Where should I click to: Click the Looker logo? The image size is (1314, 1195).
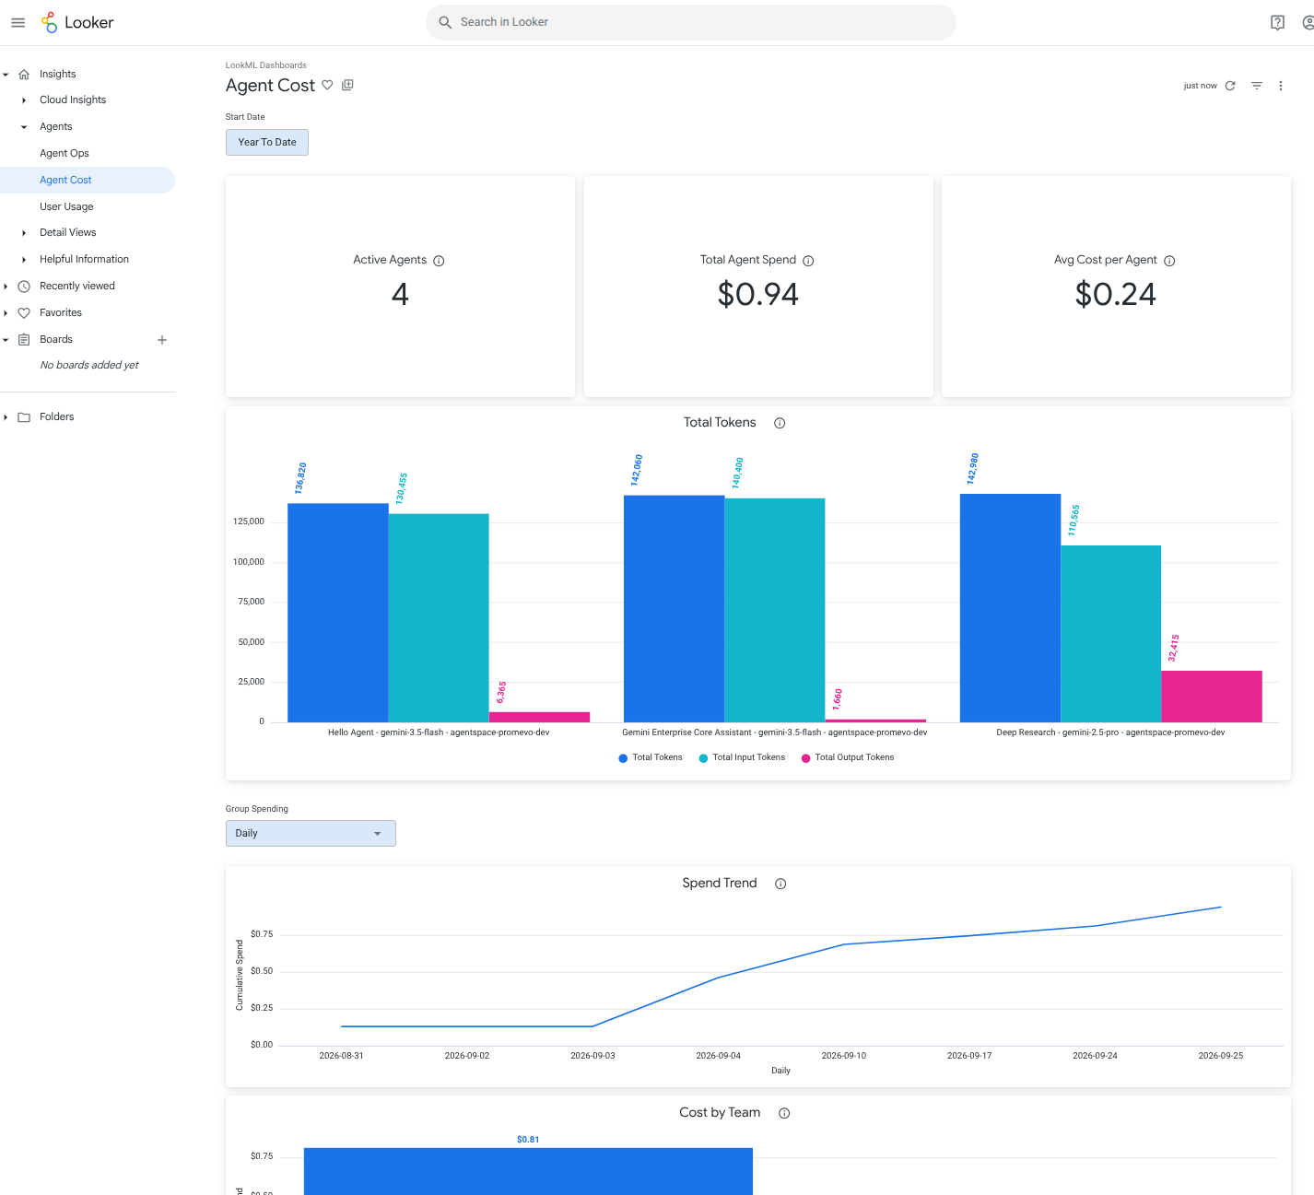coord(77,22)
